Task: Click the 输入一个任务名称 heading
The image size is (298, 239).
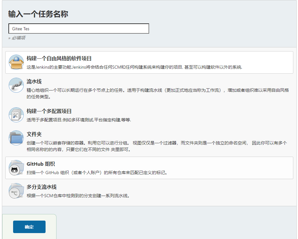Action: click(38, 14)
